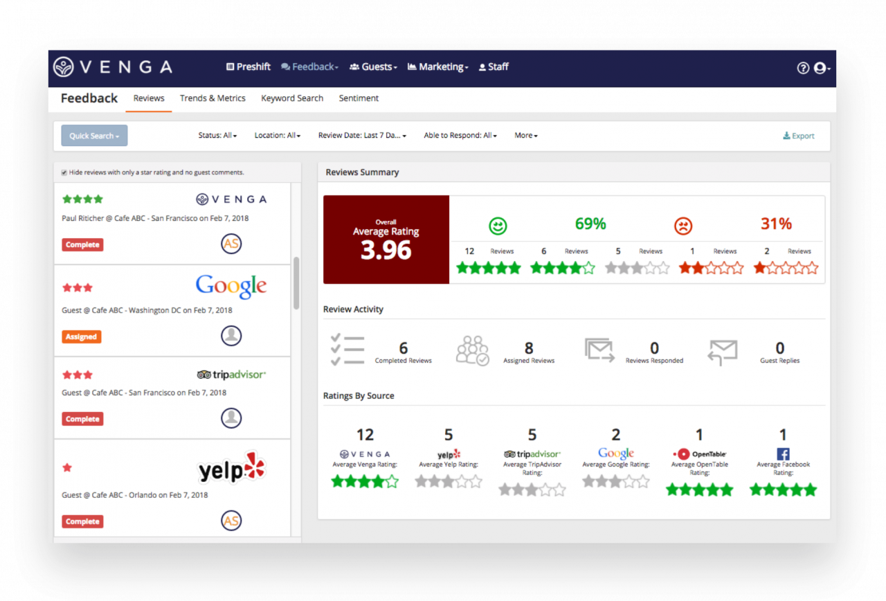Image resolution: width=886 pixels, height=601 pixels.
Task: Switch to the Keyword Search tab
Action: coord(292,98)
